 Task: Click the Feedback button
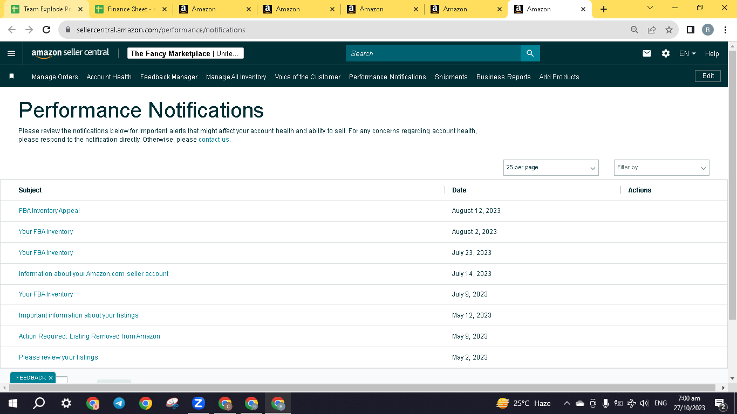tap(31, 378)
